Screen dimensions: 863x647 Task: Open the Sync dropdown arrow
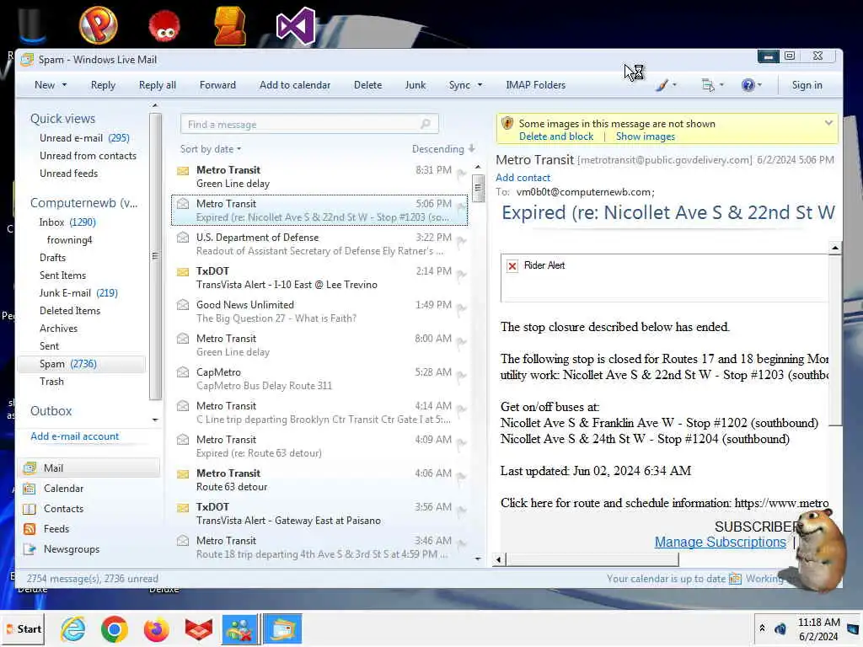480,85
